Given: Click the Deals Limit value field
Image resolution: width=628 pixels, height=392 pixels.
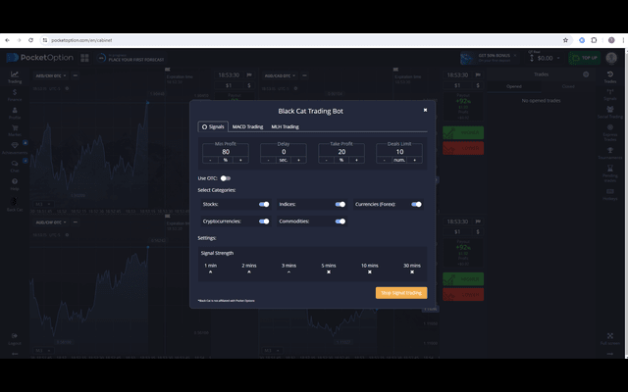Looking at the screenshot, I should pyautogui.click(x=399, y=152).
